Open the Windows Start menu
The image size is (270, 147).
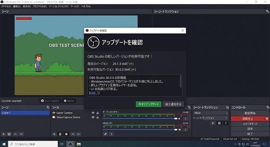[4, 144]
